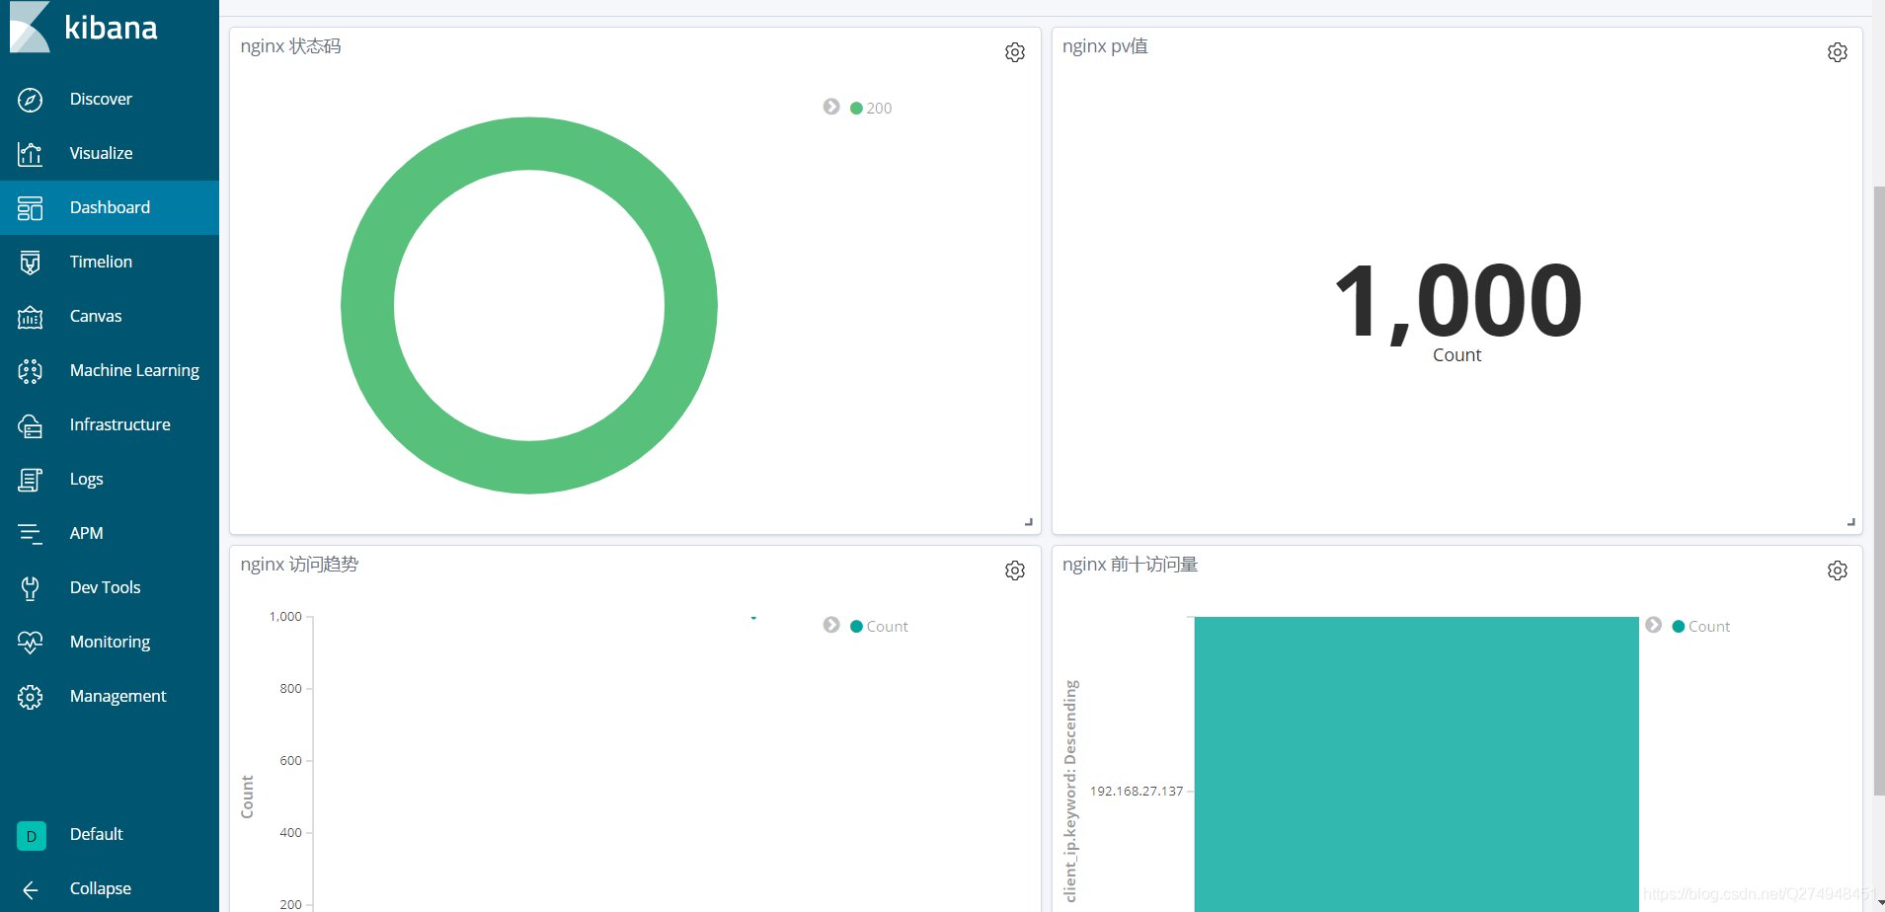Screen dimensions: 1885x912
Task: Click the Canvas icon
Action: pyautogui.click(x=31, y=317)
